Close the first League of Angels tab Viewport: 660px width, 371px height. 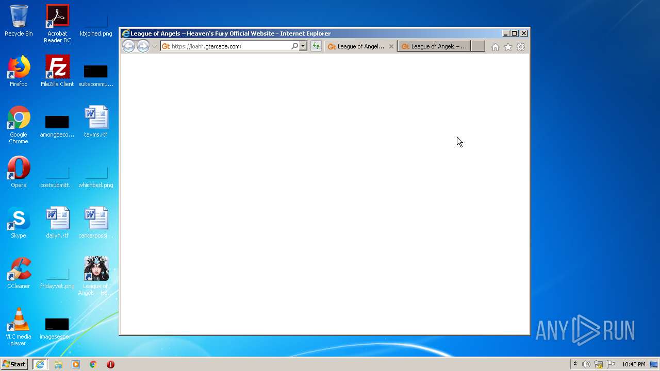tap(391, 46)
